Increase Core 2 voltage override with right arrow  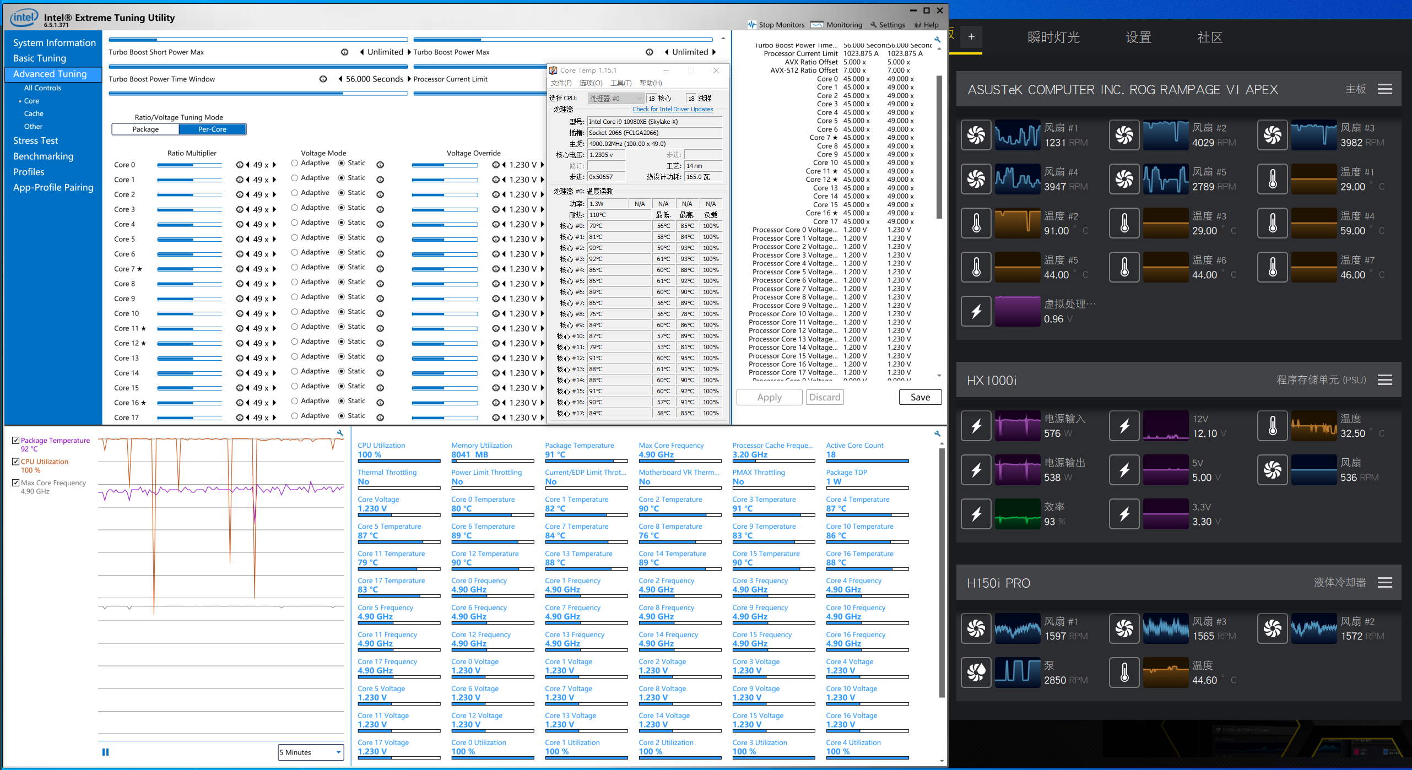click(x=542, y=194)
